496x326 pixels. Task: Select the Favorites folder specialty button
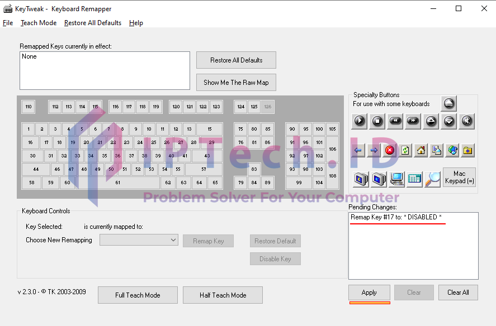click(468, 150)
